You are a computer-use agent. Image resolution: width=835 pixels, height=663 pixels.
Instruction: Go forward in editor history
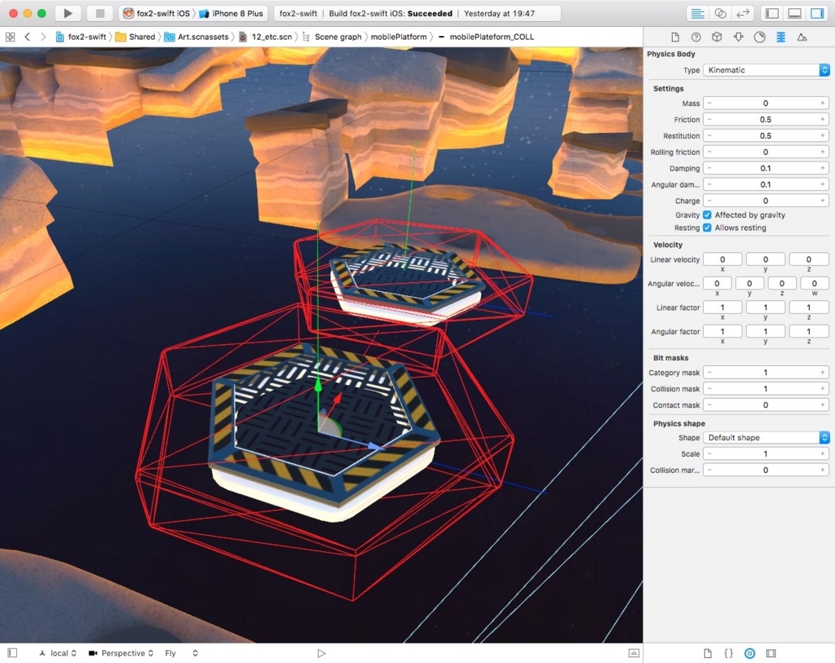tap(43, 37)
